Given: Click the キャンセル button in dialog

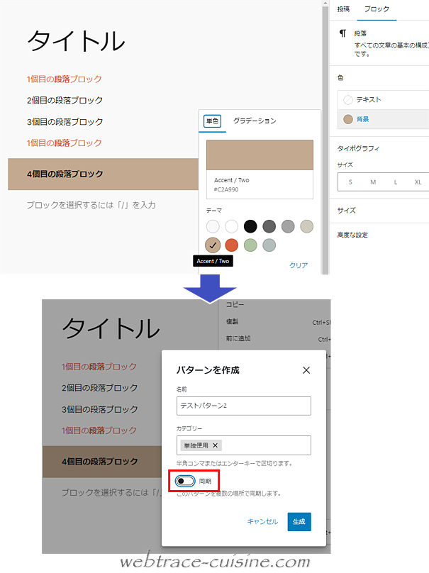Looking at the screenshot, I should pos(262,521).
